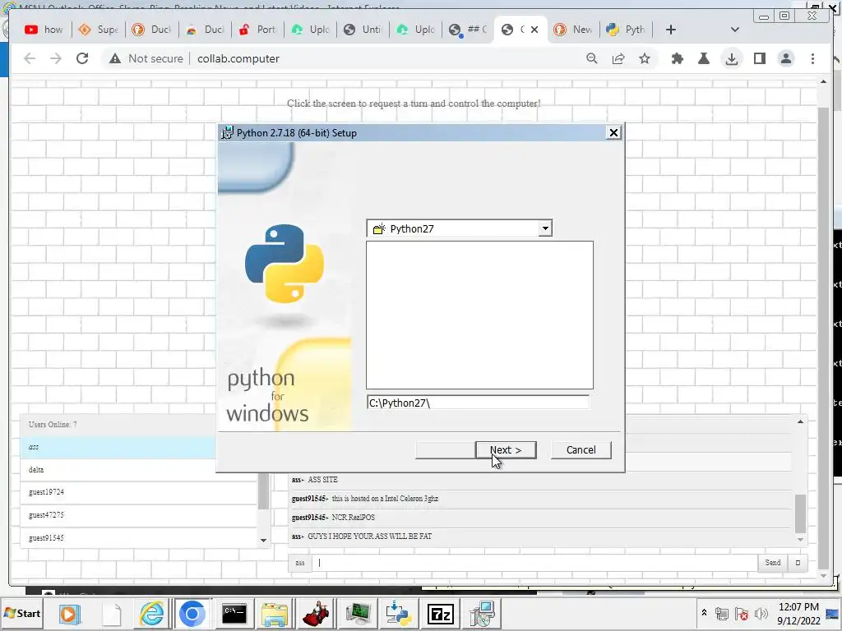Open the browser downloads icon
Viewport: 842px width, 631px height.
pos(731,58)
